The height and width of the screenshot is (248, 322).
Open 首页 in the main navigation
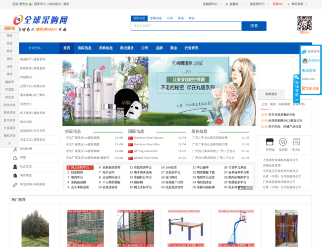click(66, 48)
